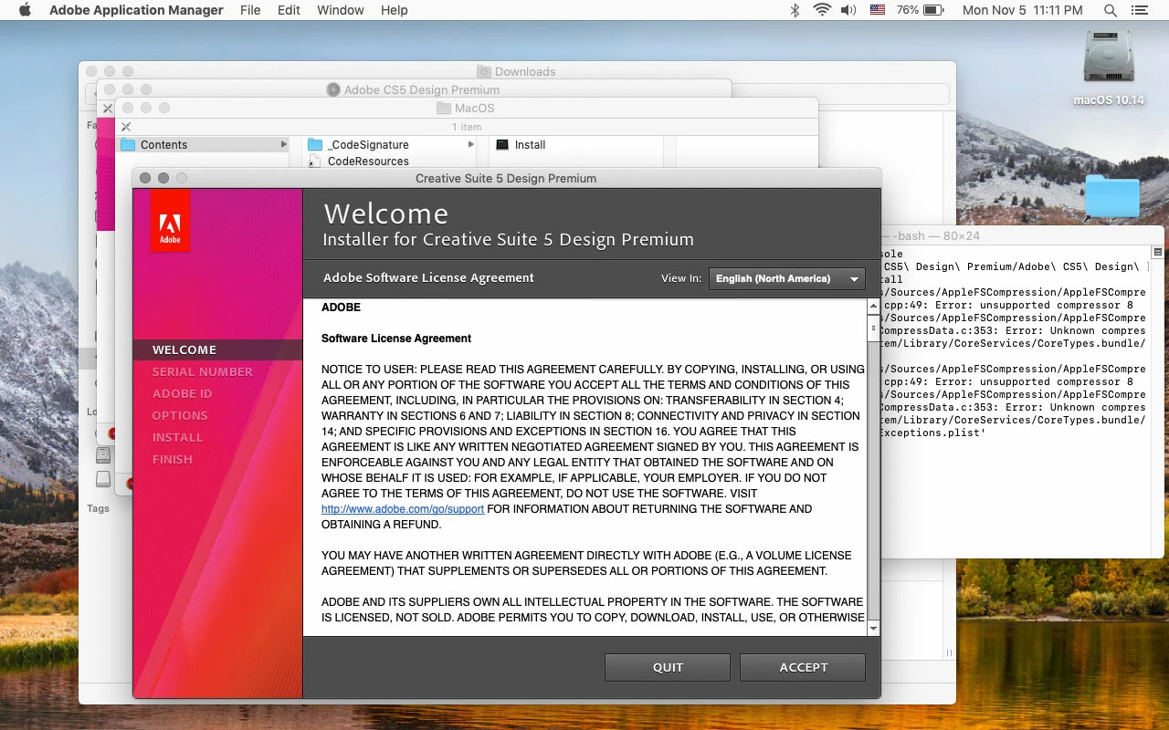Click the SERIAL NUMBER step label

pos(203,371)
